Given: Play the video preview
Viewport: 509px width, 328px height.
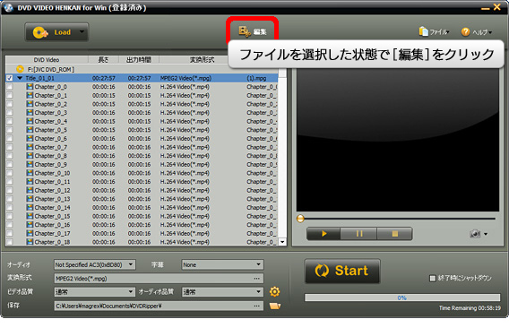Looking at the screenshot, I should click(324, 234).
